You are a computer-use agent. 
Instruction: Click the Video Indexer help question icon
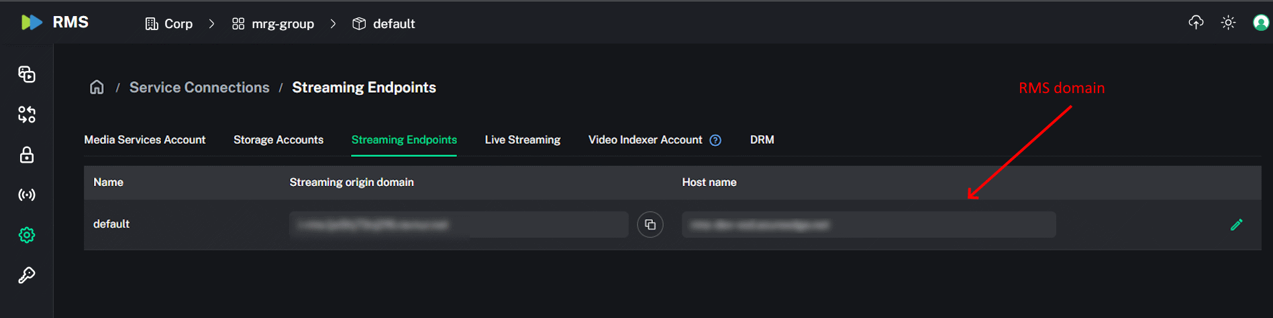[x=715, y=140]
